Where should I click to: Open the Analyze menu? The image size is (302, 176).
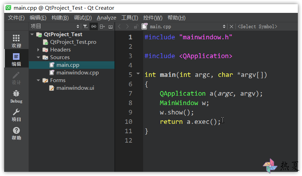coord(107,18)
